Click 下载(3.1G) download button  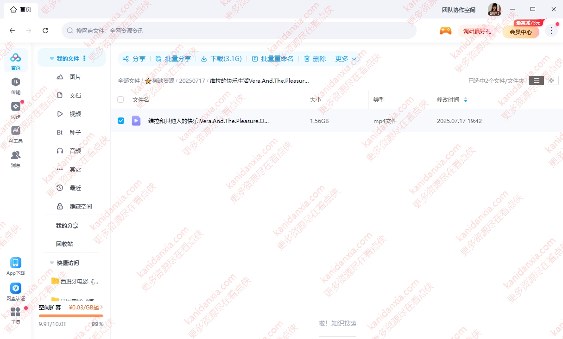tap(221, 59)
